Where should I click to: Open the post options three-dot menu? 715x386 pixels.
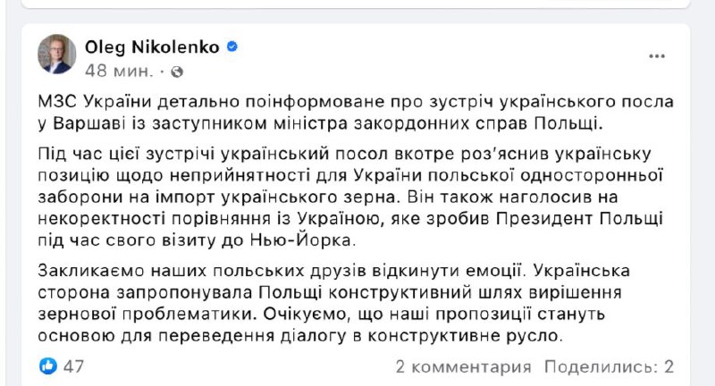[x=657, y=55]
